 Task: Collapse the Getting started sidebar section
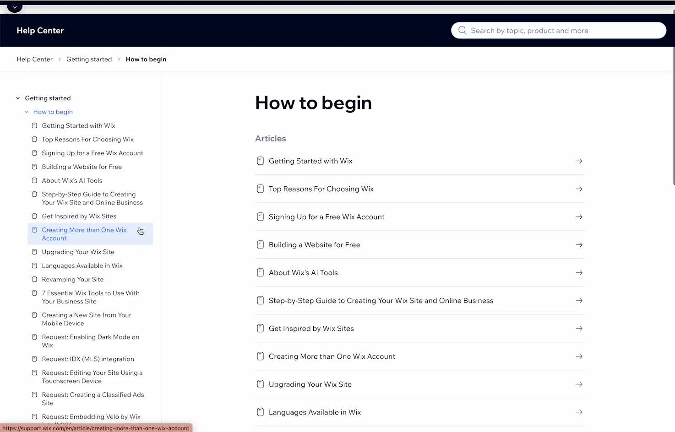tap(18, 98)
